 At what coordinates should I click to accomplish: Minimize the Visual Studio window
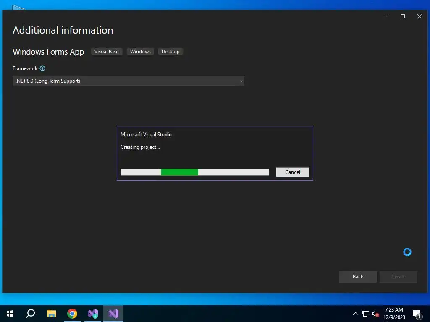386,16
